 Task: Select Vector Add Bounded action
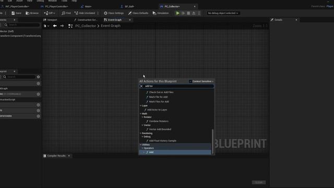click(160, 130)
